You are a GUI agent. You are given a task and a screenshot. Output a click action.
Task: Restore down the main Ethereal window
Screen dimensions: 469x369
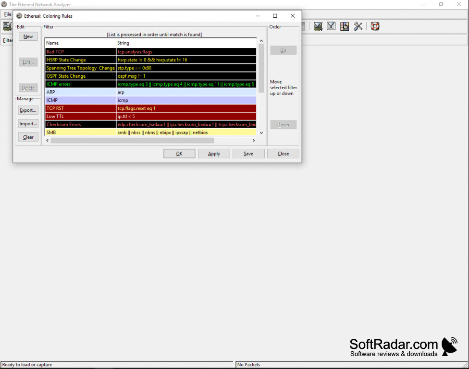441,4
